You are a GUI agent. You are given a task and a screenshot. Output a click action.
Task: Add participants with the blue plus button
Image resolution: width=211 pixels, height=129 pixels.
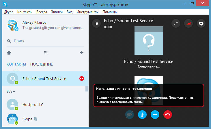[155, 115]
